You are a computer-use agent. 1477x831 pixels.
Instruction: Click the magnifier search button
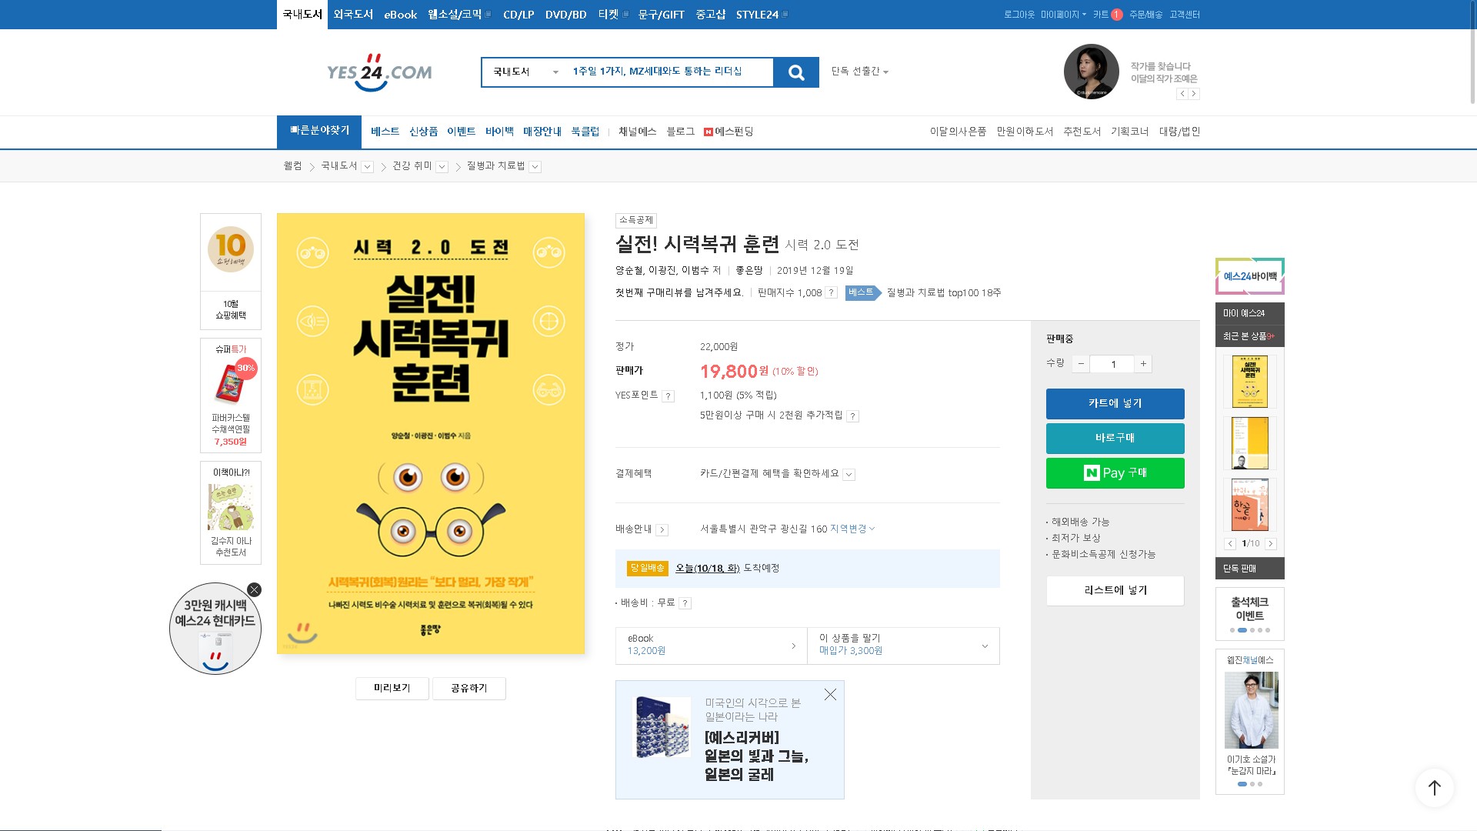coord(796,72)
